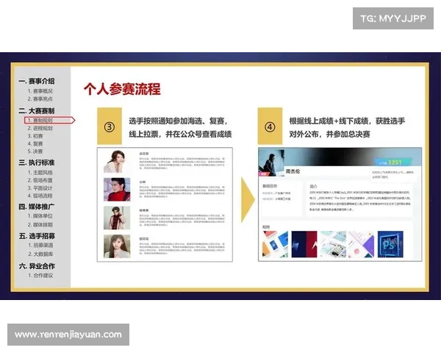Select step text starting 选手按照通知参加海选

point(180,127)
